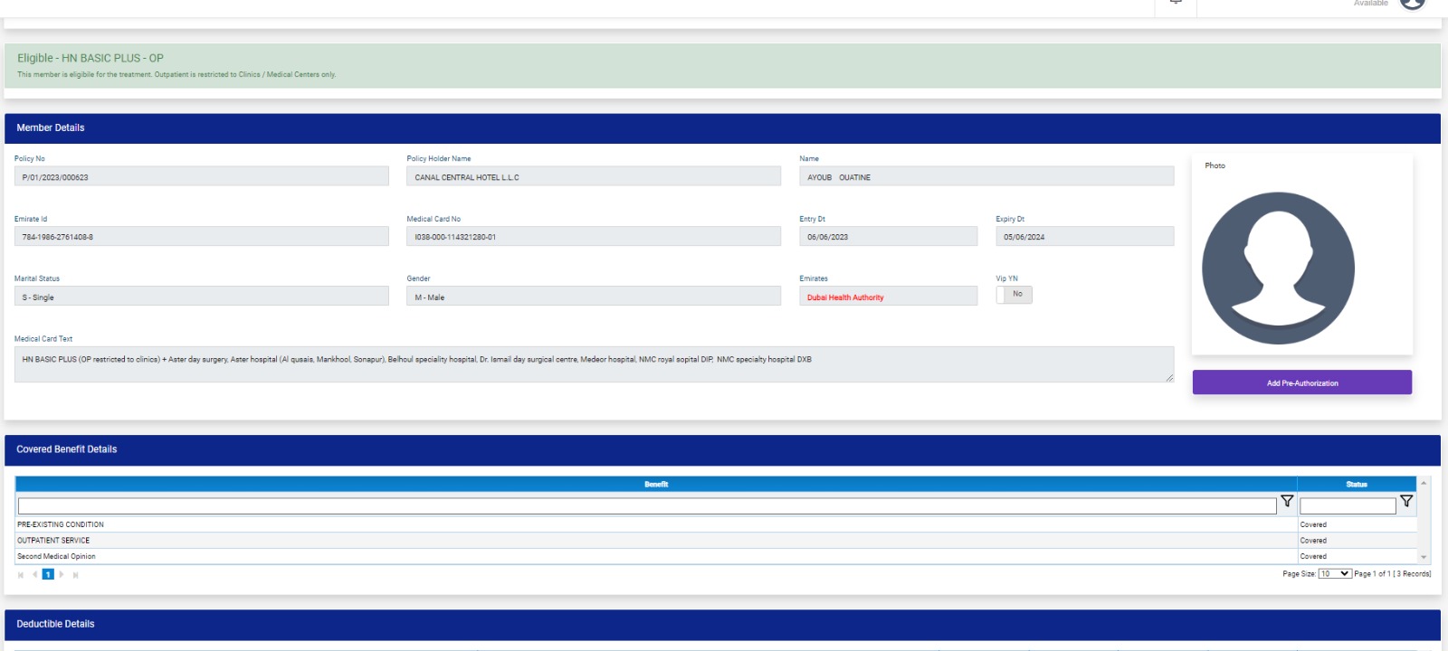Click the Page 1 of 1 records text
The width and height of the screenshot is (1448, 651).
coord(1393,574)
